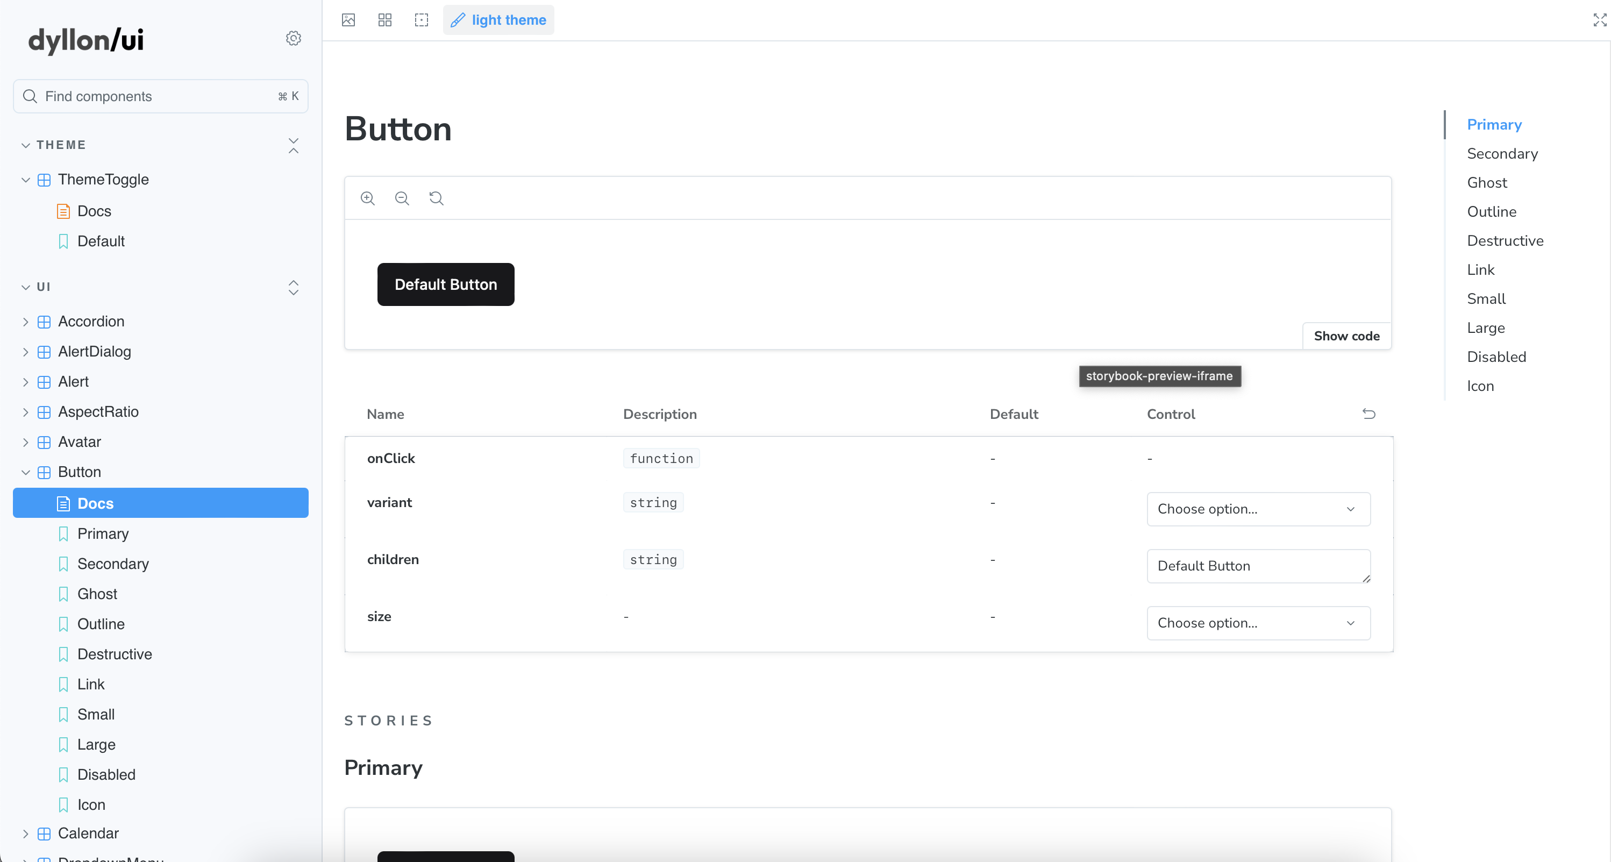Toggle the outline dashed-square toolbar icon
Image resolution: width=1611 pixels, height=862 pixels.
coord(422,20)
